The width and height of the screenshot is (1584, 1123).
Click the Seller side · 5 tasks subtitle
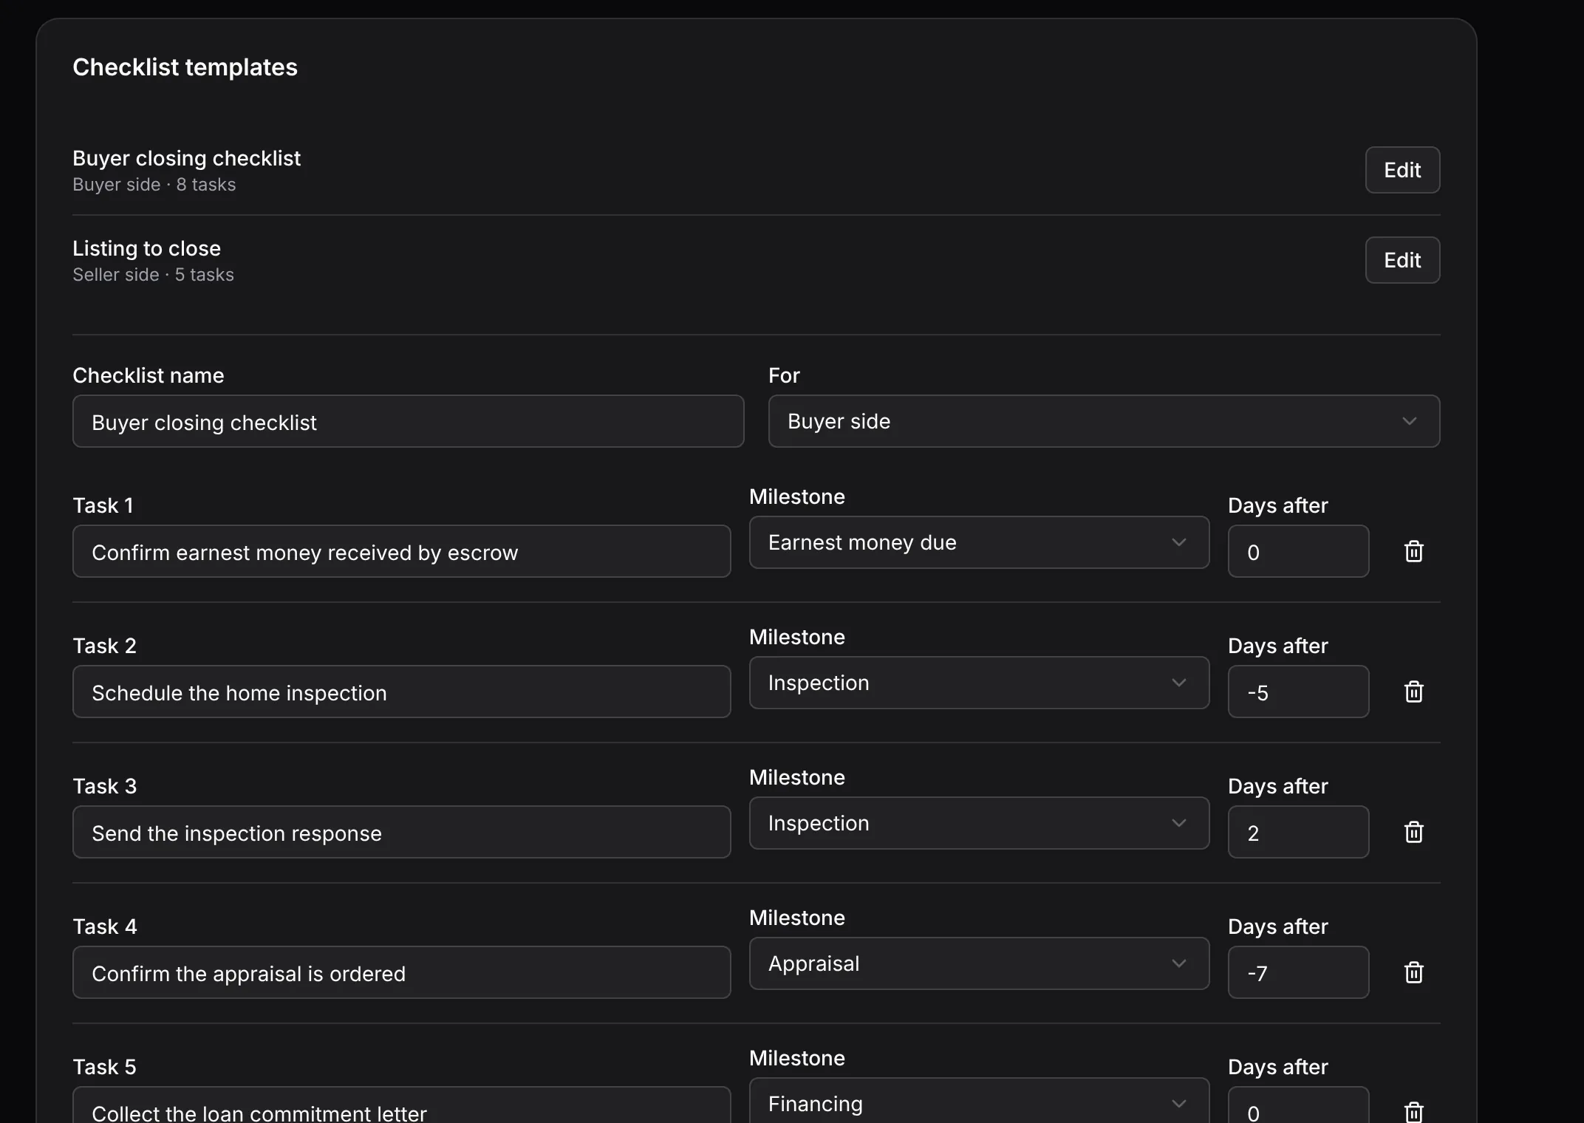(x=153, y=275)
